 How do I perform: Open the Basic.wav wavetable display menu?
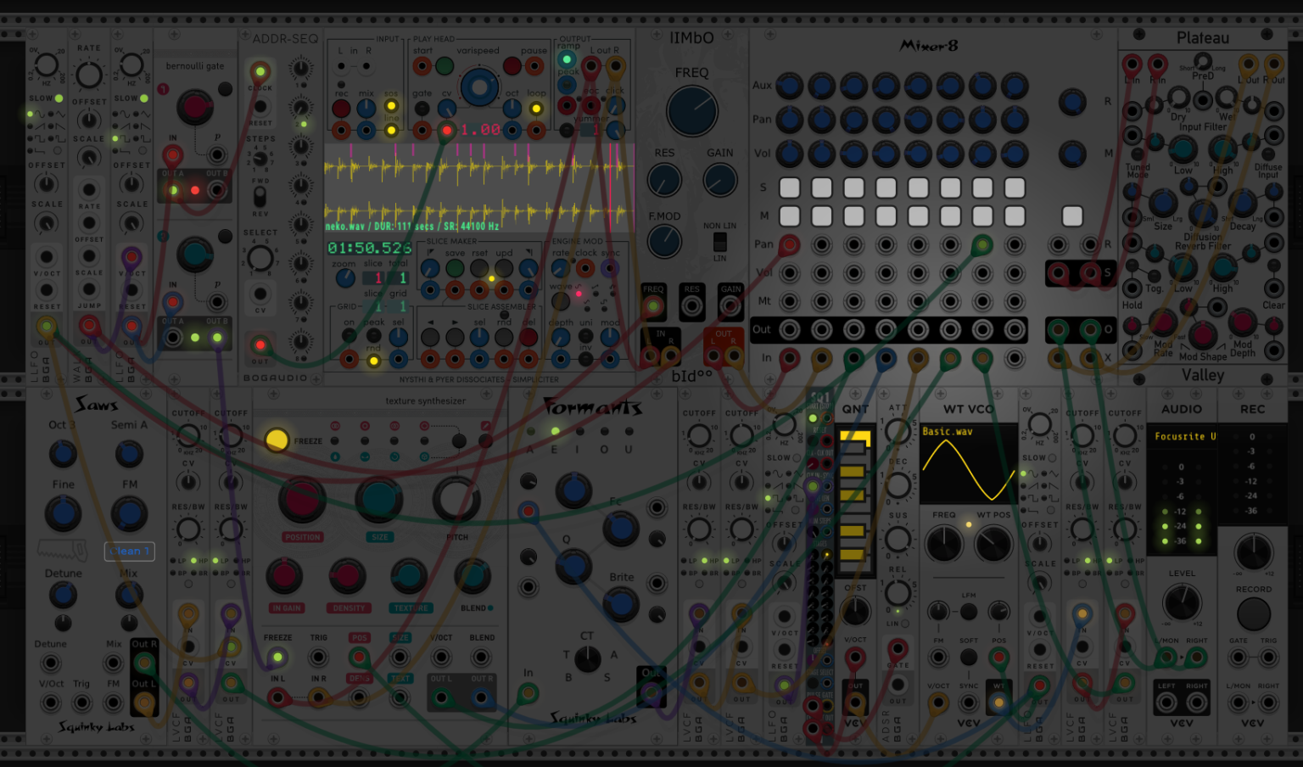tap(968, 464)
